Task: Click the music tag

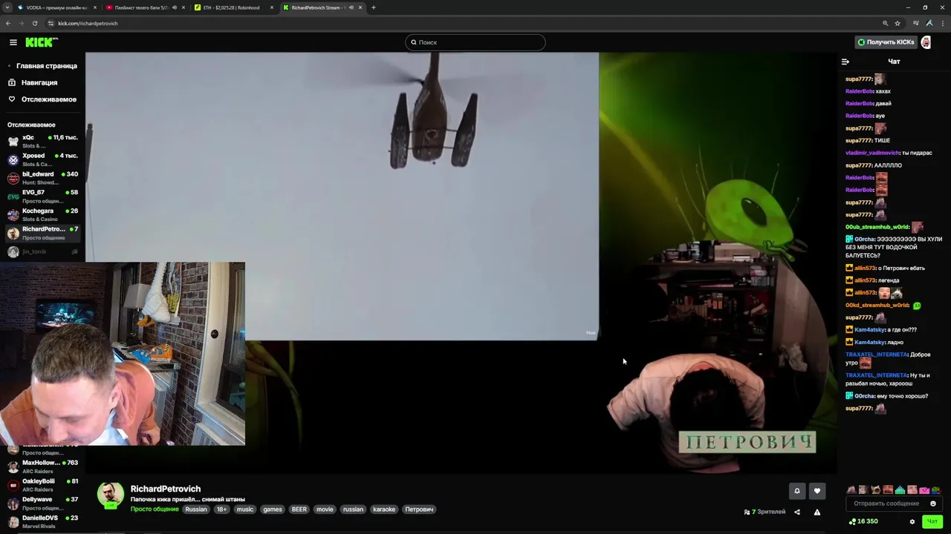Action: tap(245, 510)
